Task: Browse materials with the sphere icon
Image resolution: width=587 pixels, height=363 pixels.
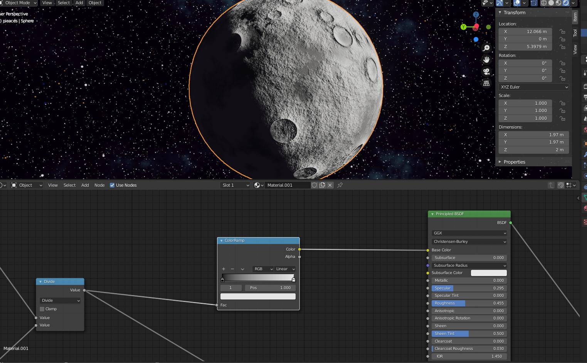Action: (x=259, y=185)
